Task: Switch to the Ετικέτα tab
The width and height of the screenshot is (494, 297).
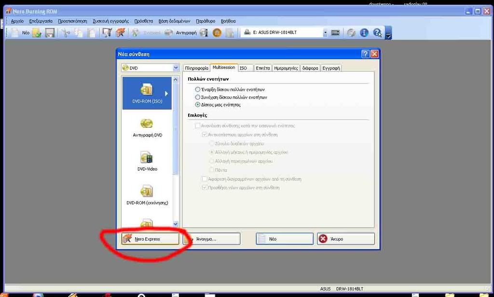Action: pyautogui.click(x=263, y=68)
